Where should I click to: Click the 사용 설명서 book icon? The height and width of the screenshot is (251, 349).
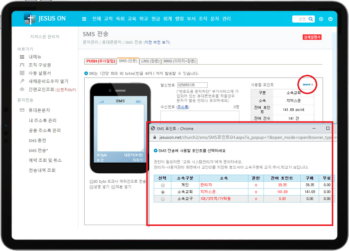click(x=22, y=73)
